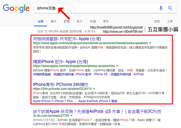This screenshot has height=128, width=181.
Task: Click snippet text starting 享受享受頂級音質
Action: (x=100, y=49)
